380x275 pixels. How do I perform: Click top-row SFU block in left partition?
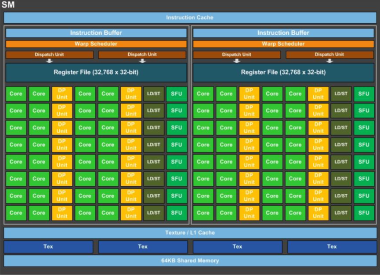coord(177,94)
